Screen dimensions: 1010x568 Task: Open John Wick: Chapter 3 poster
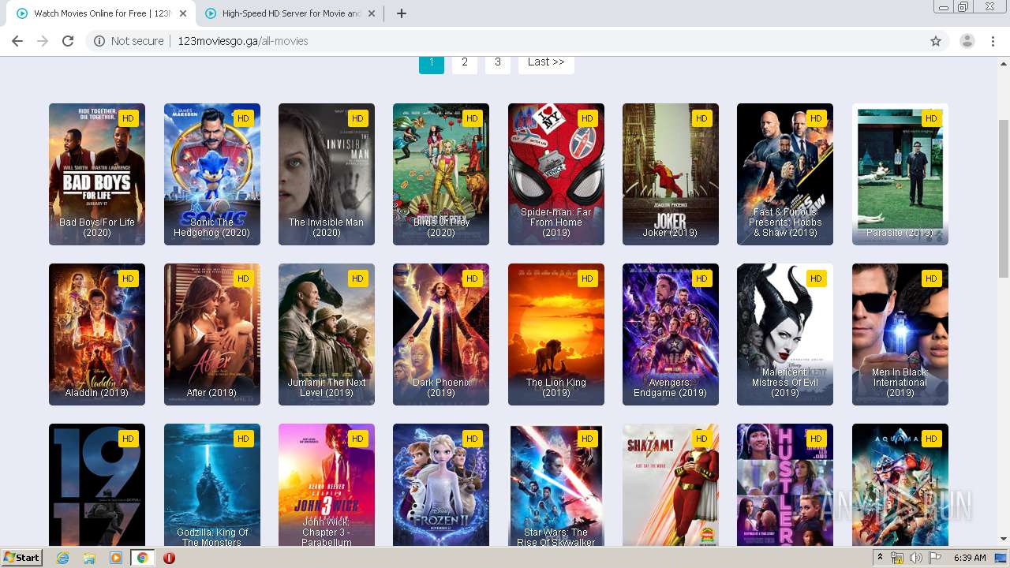pos(327,485)
